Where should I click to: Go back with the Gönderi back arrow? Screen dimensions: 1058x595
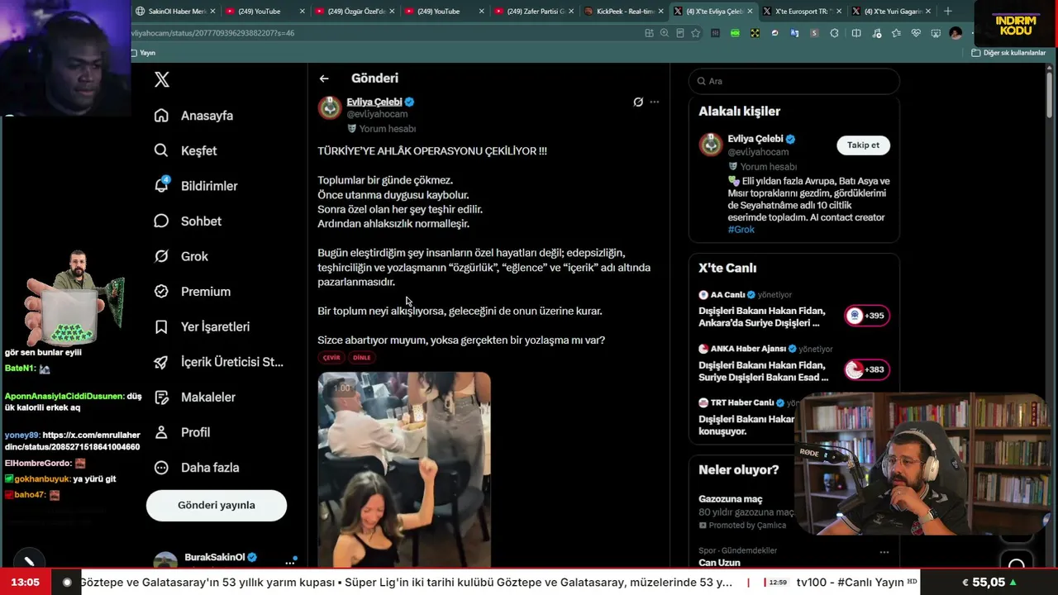click(324, 79)
